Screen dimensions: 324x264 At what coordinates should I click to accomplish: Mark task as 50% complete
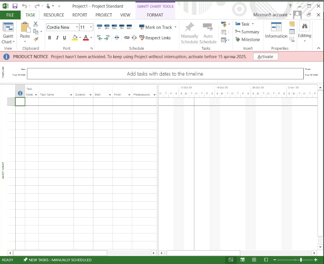click(114, 27)
